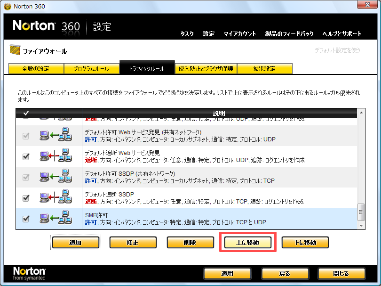Click the block icon for デフォルト遮断 Web サービス発見
381x286 pixels.
tap(59, 156)
